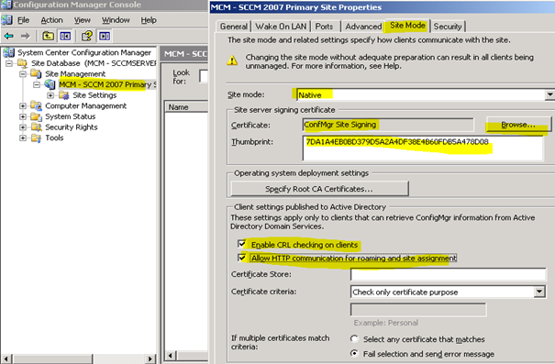Switch to the Security tab
This screenshot has height=364, width=555.
tap(448, 27)
